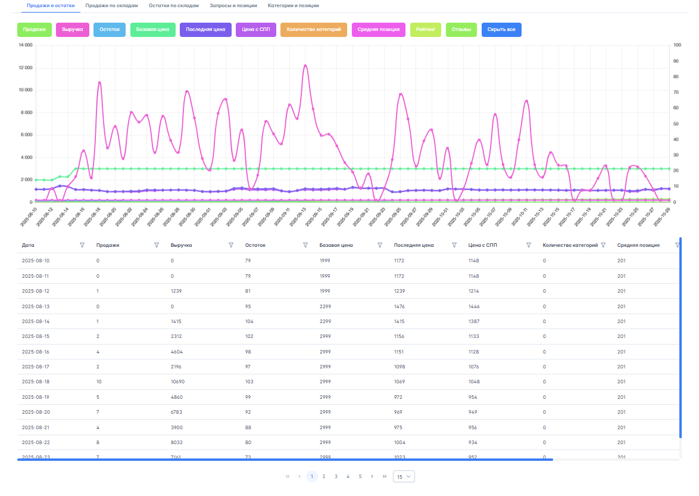
Task: Open filter icon for Продажи column
Action: coord(157,245)
